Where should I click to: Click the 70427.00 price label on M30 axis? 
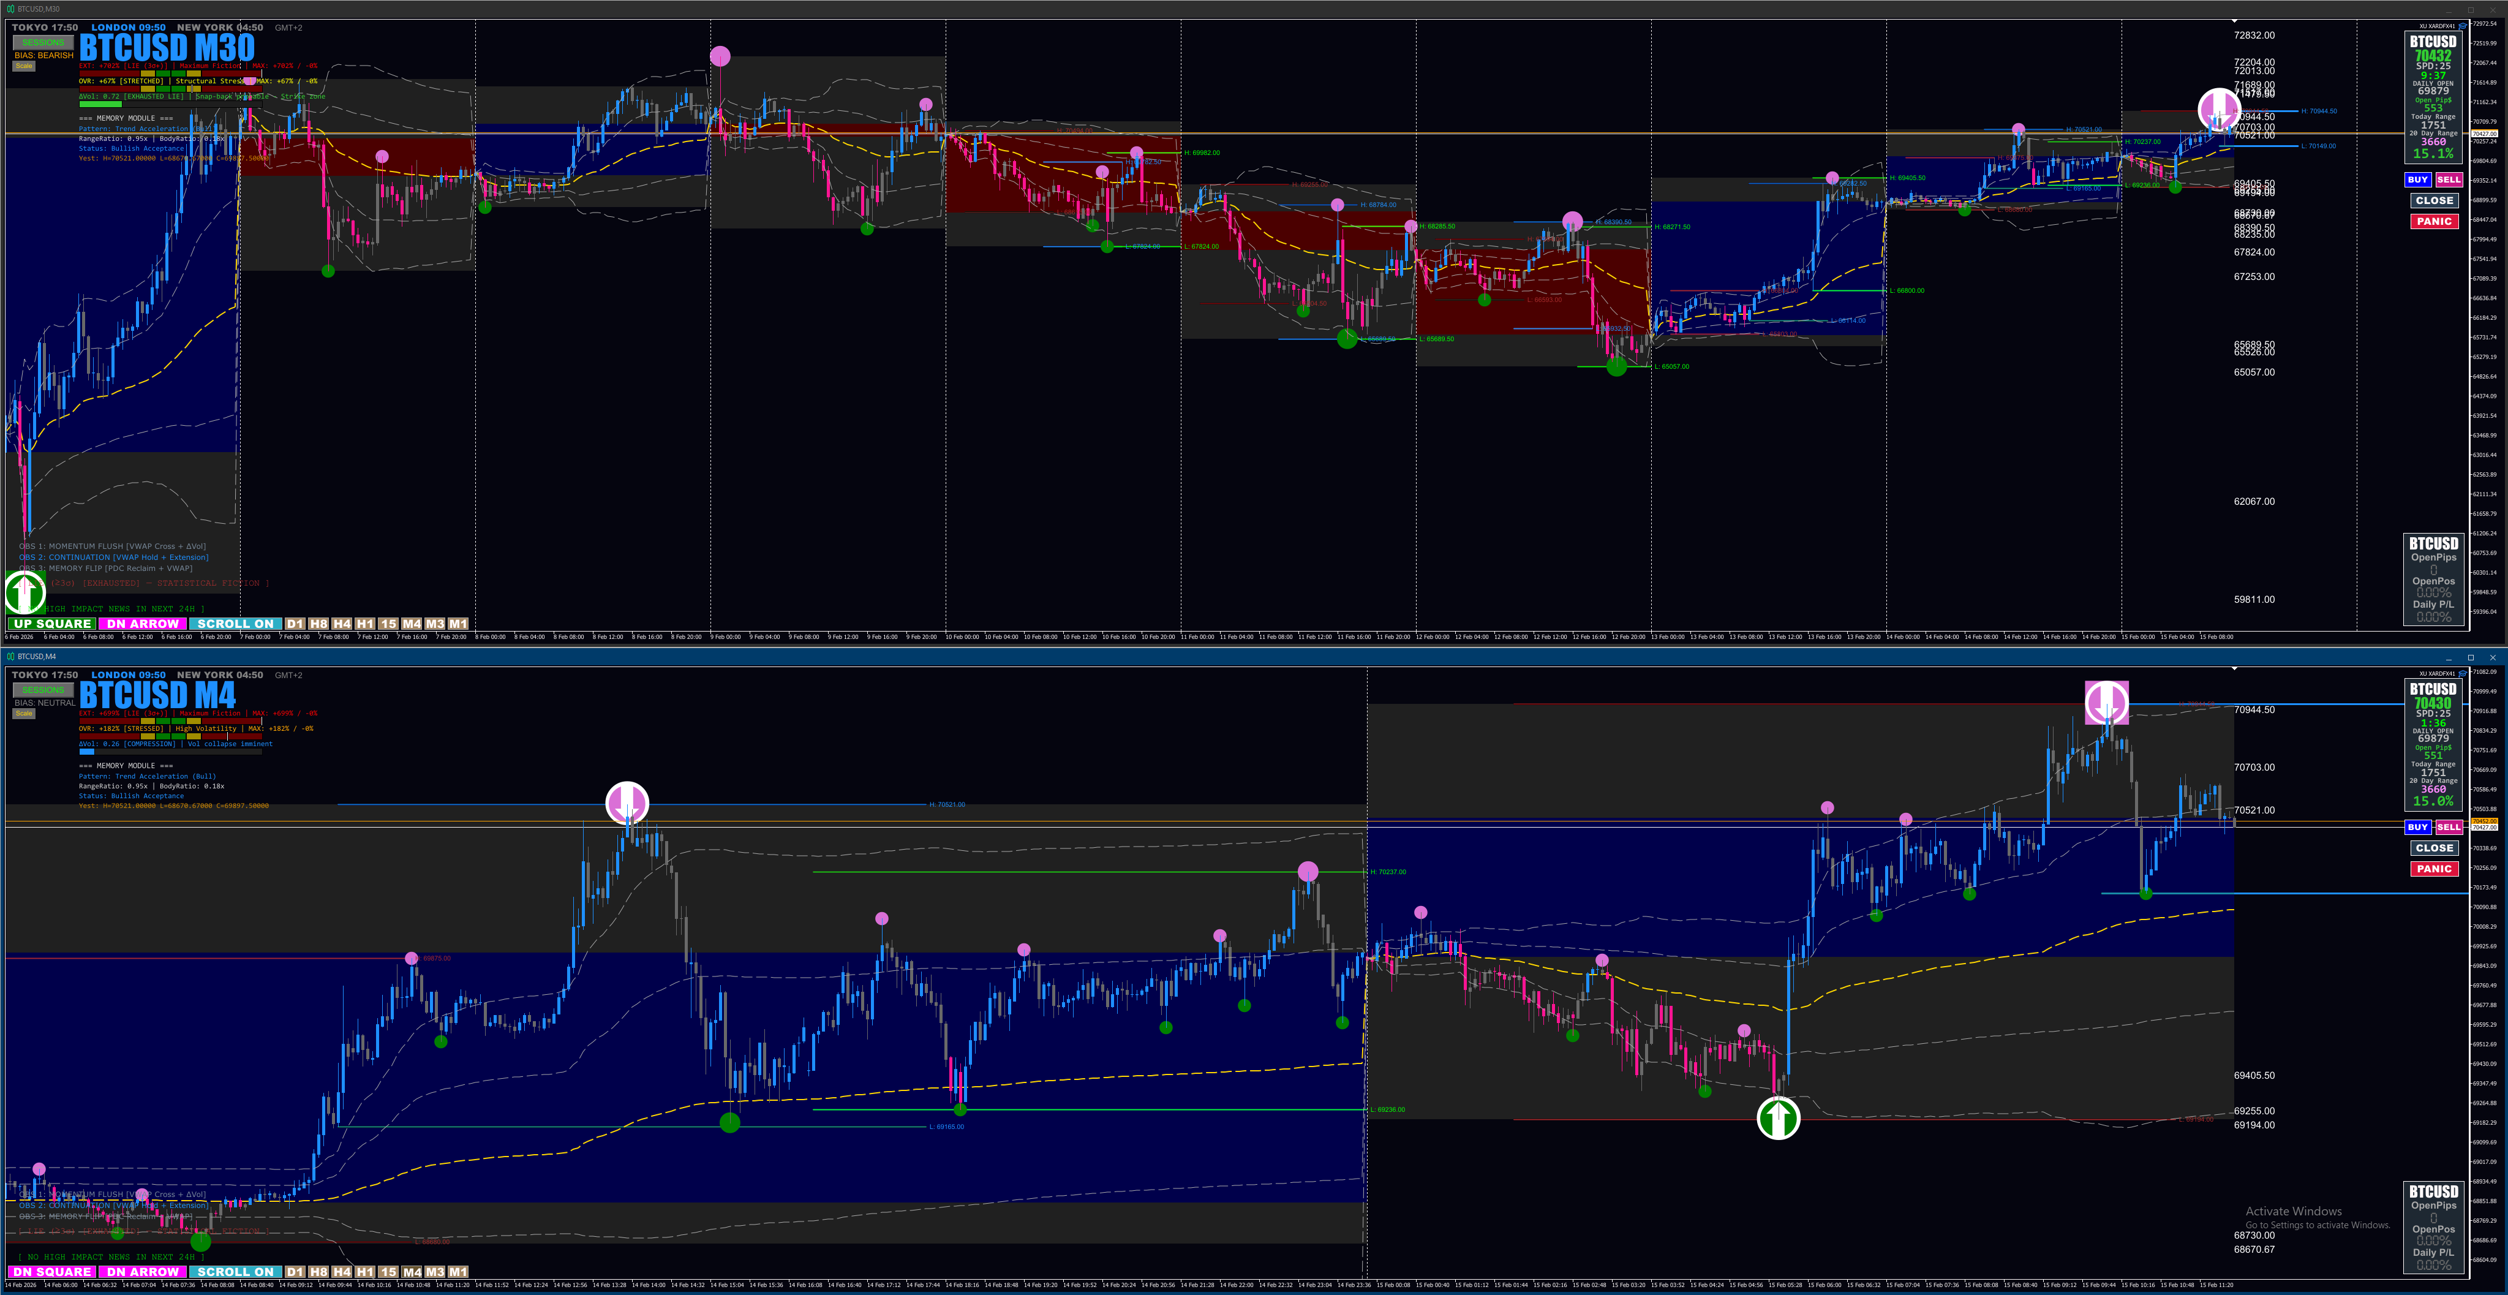point(2484,134)
